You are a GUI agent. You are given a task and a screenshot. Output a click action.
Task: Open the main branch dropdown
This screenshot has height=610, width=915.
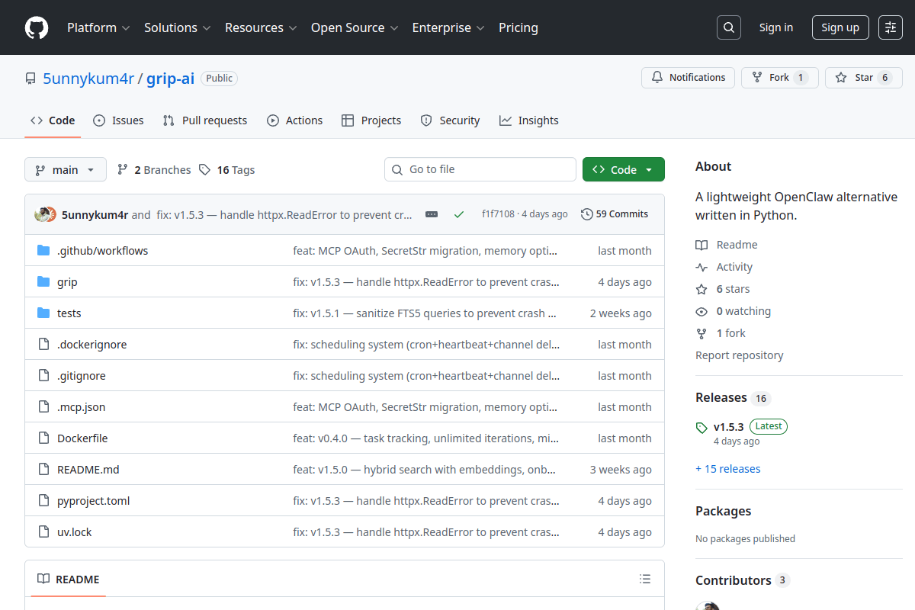pyautogui.click(x=65, y=169)
